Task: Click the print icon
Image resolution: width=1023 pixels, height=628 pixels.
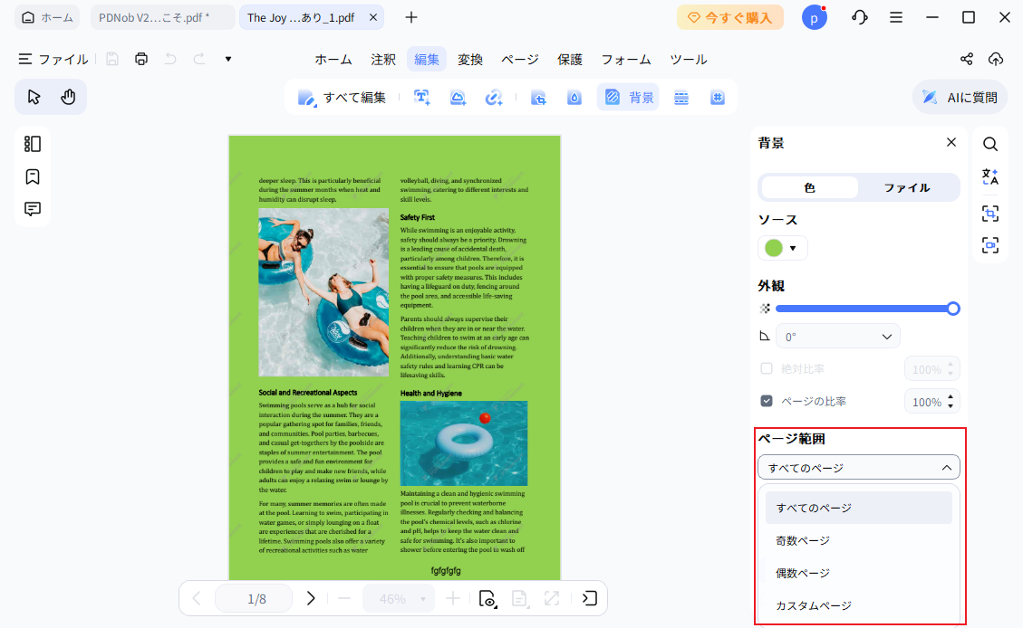Action: click(x=141, y=59)
